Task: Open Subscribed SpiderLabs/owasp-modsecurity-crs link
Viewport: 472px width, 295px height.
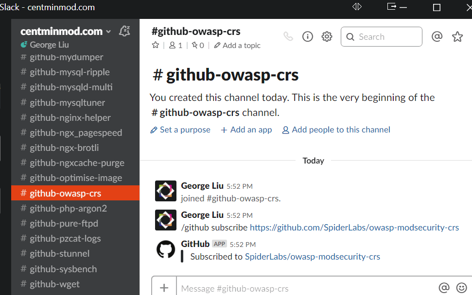Action: click(313, 257)
